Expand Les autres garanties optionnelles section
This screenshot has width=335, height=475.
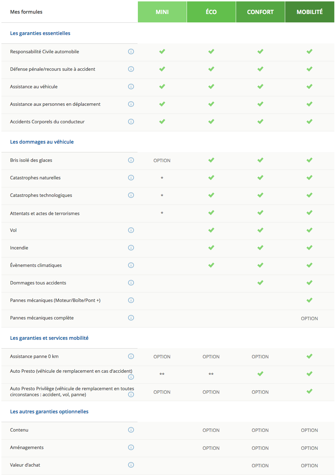(49, 412)
